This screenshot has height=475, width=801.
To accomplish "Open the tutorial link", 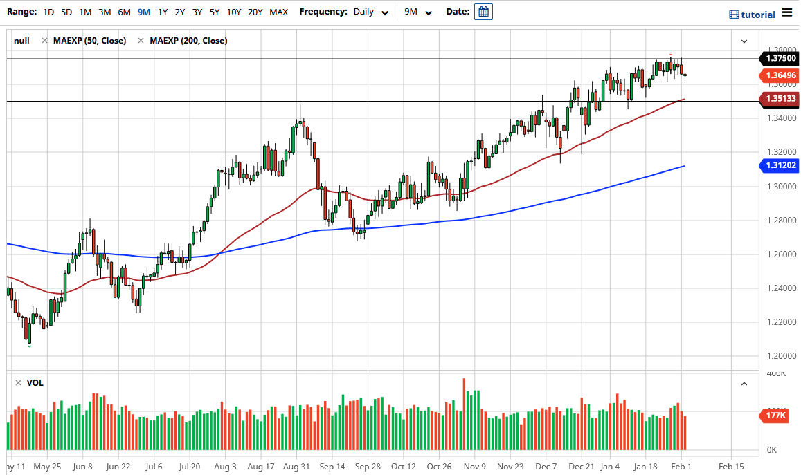I will click(758, 15).
